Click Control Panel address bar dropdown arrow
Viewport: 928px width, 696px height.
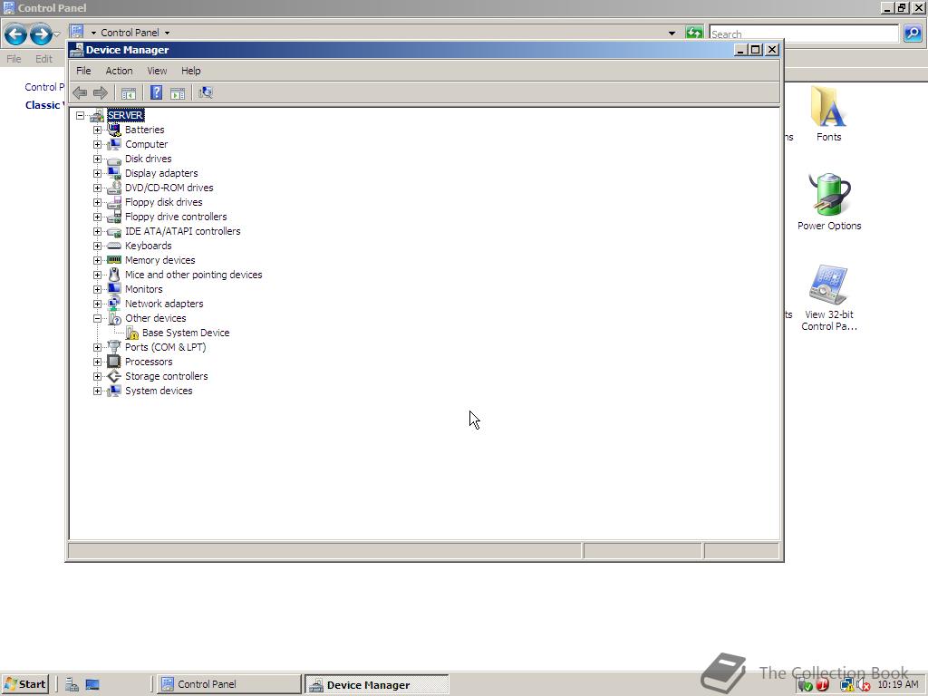672,34
